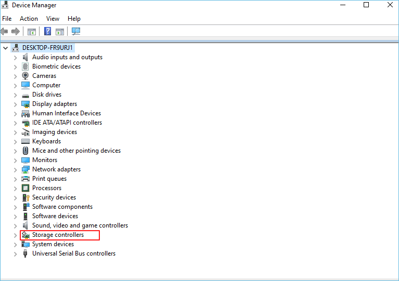Expand the Network adapters node
The height and width of the screenshot is (281, 399).
coord(15,170)
